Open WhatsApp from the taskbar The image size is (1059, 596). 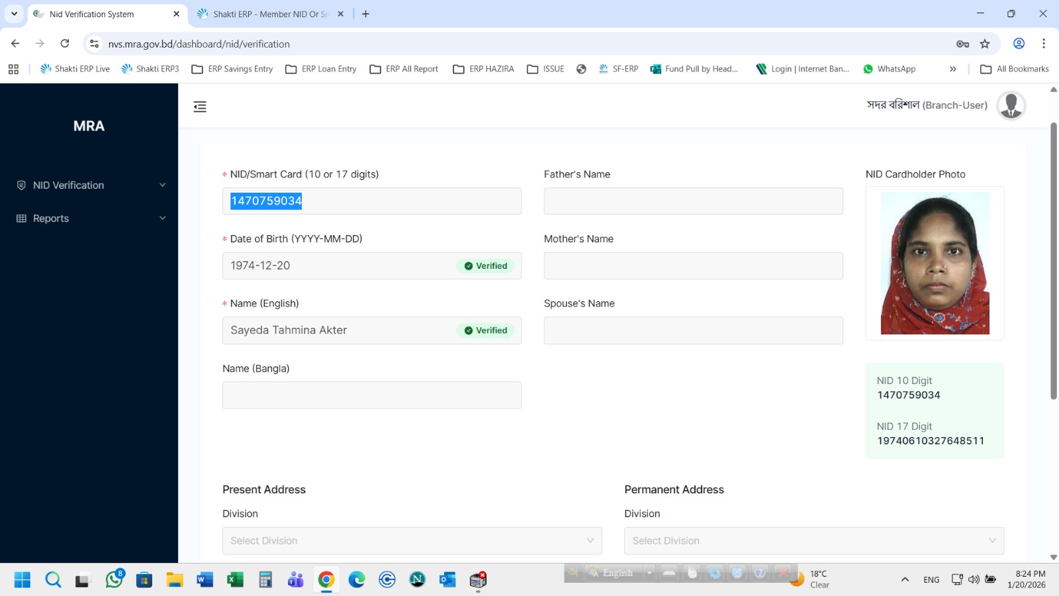click(115, 580)
